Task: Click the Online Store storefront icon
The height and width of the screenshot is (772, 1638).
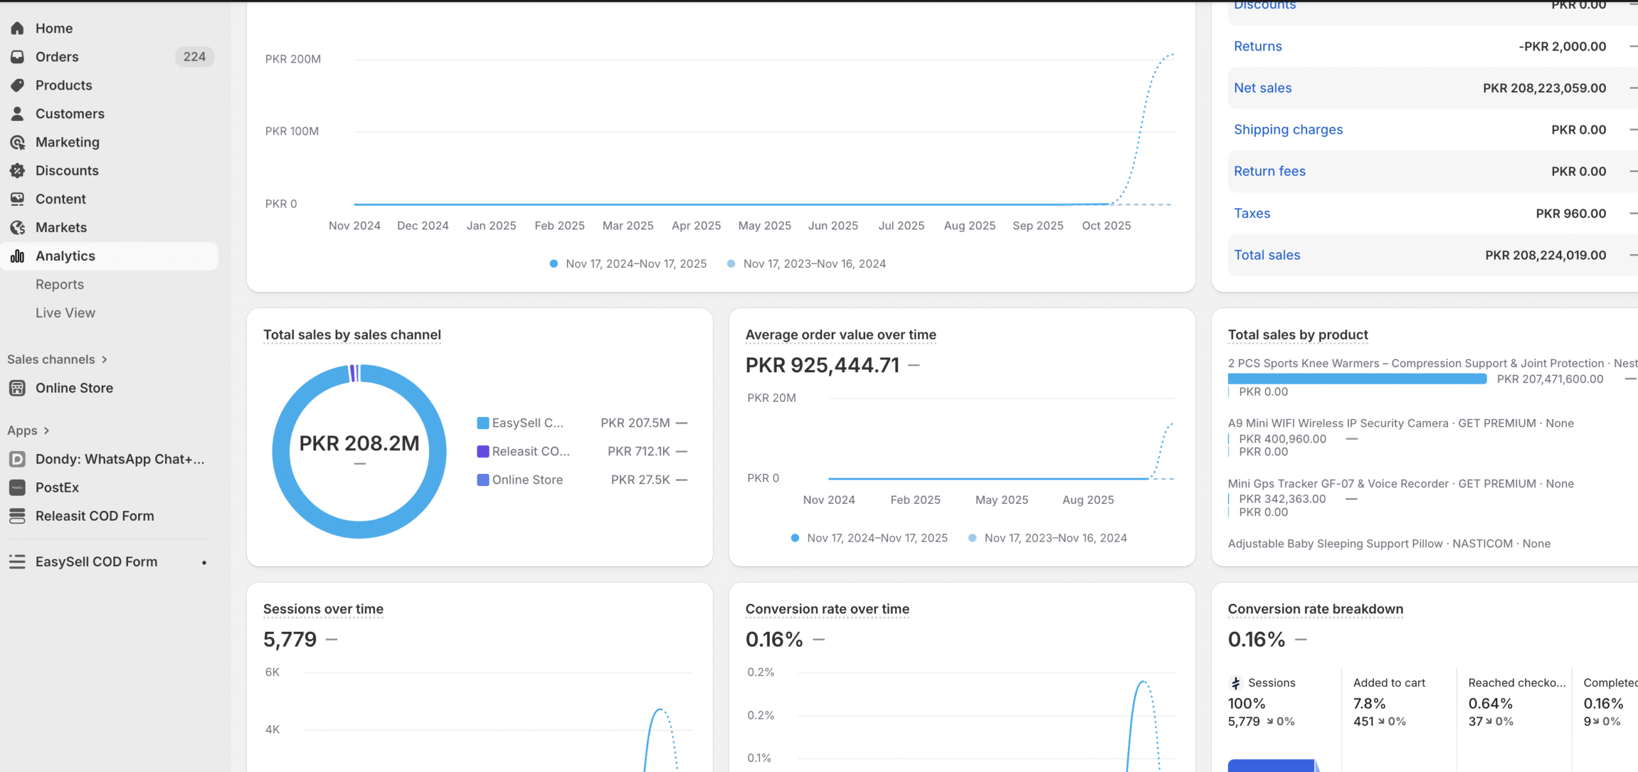Action: click(x=17, y=388)
